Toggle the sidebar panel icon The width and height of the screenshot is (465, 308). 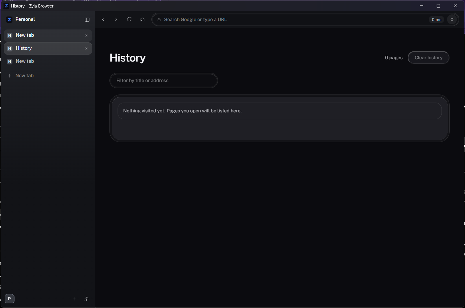[87, 20]
